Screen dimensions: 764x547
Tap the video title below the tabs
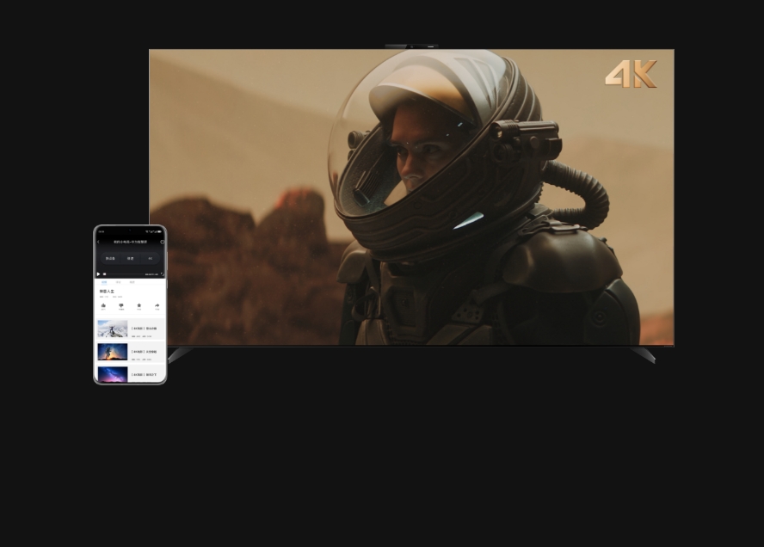[x=107, y=292]
